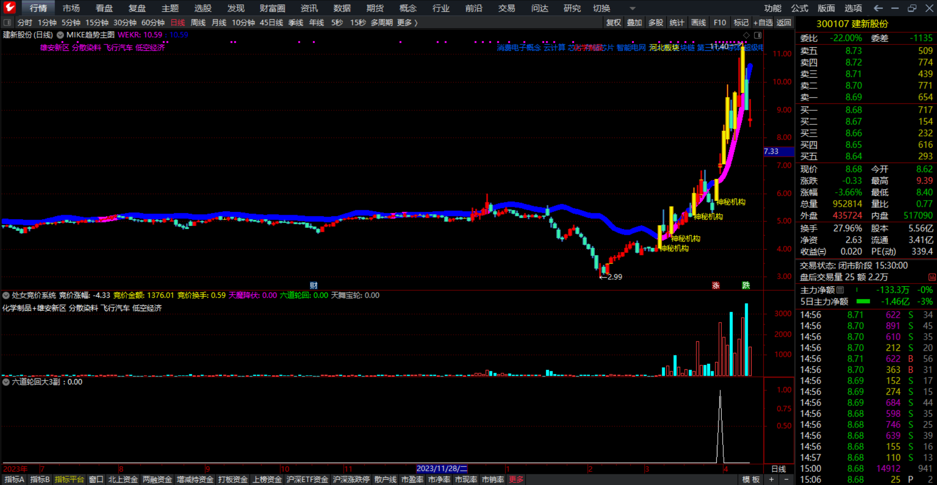
Task: Click the 返回 button
Action: coord(784,22)
